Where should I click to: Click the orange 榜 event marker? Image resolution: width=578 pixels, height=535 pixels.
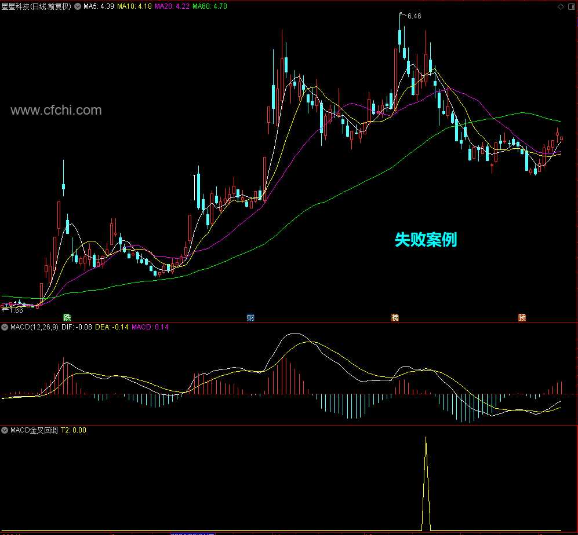click(x=395, y=317)
